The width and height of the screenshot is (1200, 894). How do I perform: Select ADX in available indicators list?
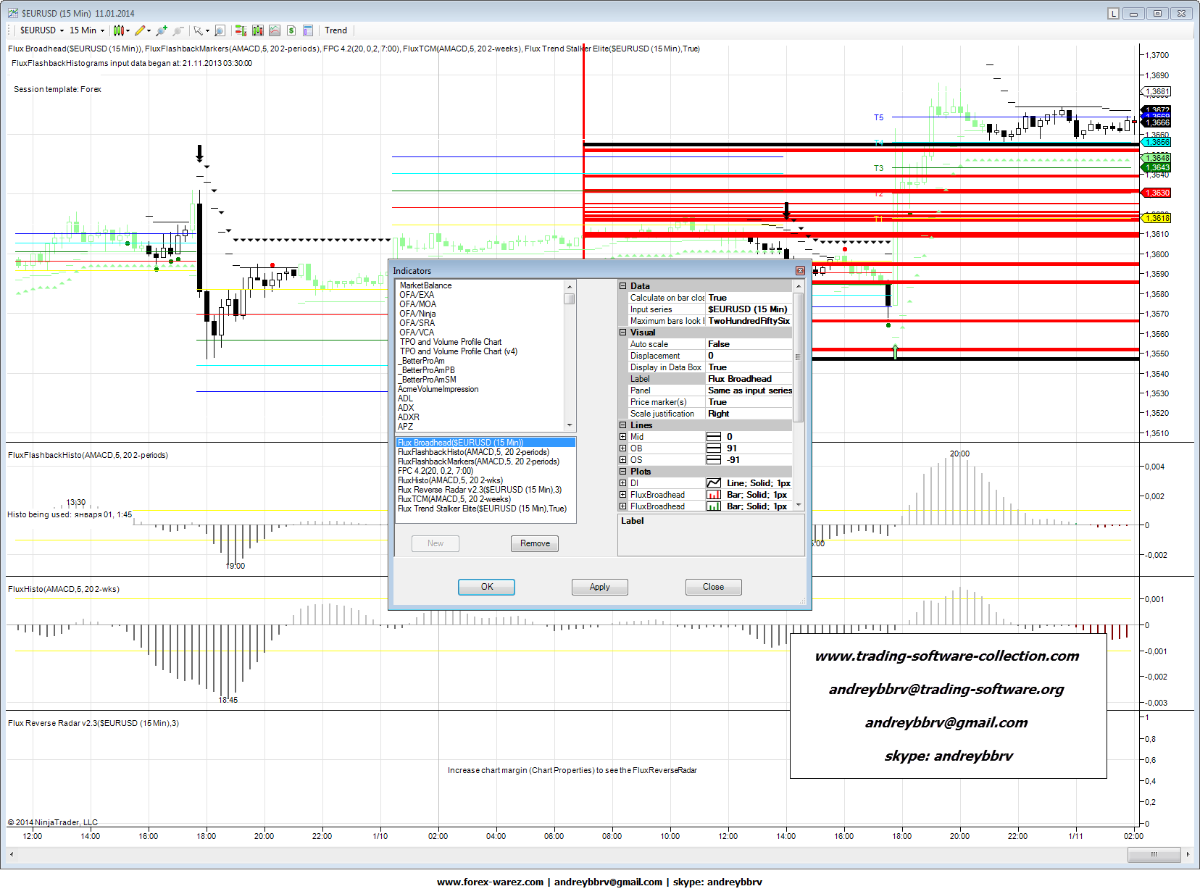[406, 408]
